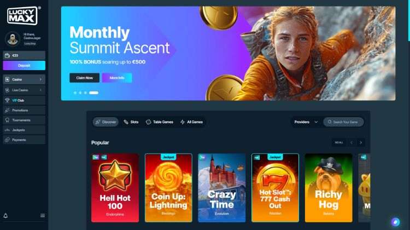Image resolution: width=410 pixels, height=230 pixels.
Task: Open the hamburger menu in sidebar
Action: pyautogui.click(x=42, y=216)
